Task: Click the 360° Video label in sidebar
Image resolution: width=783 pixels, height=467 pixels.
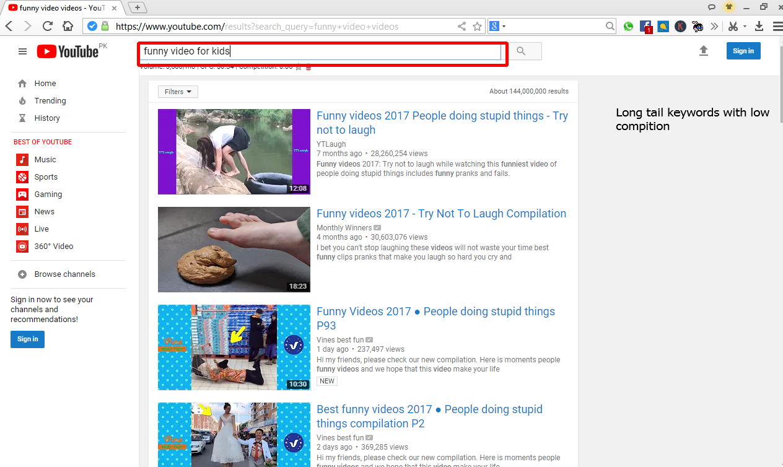Action: click(x=54, y=247)
